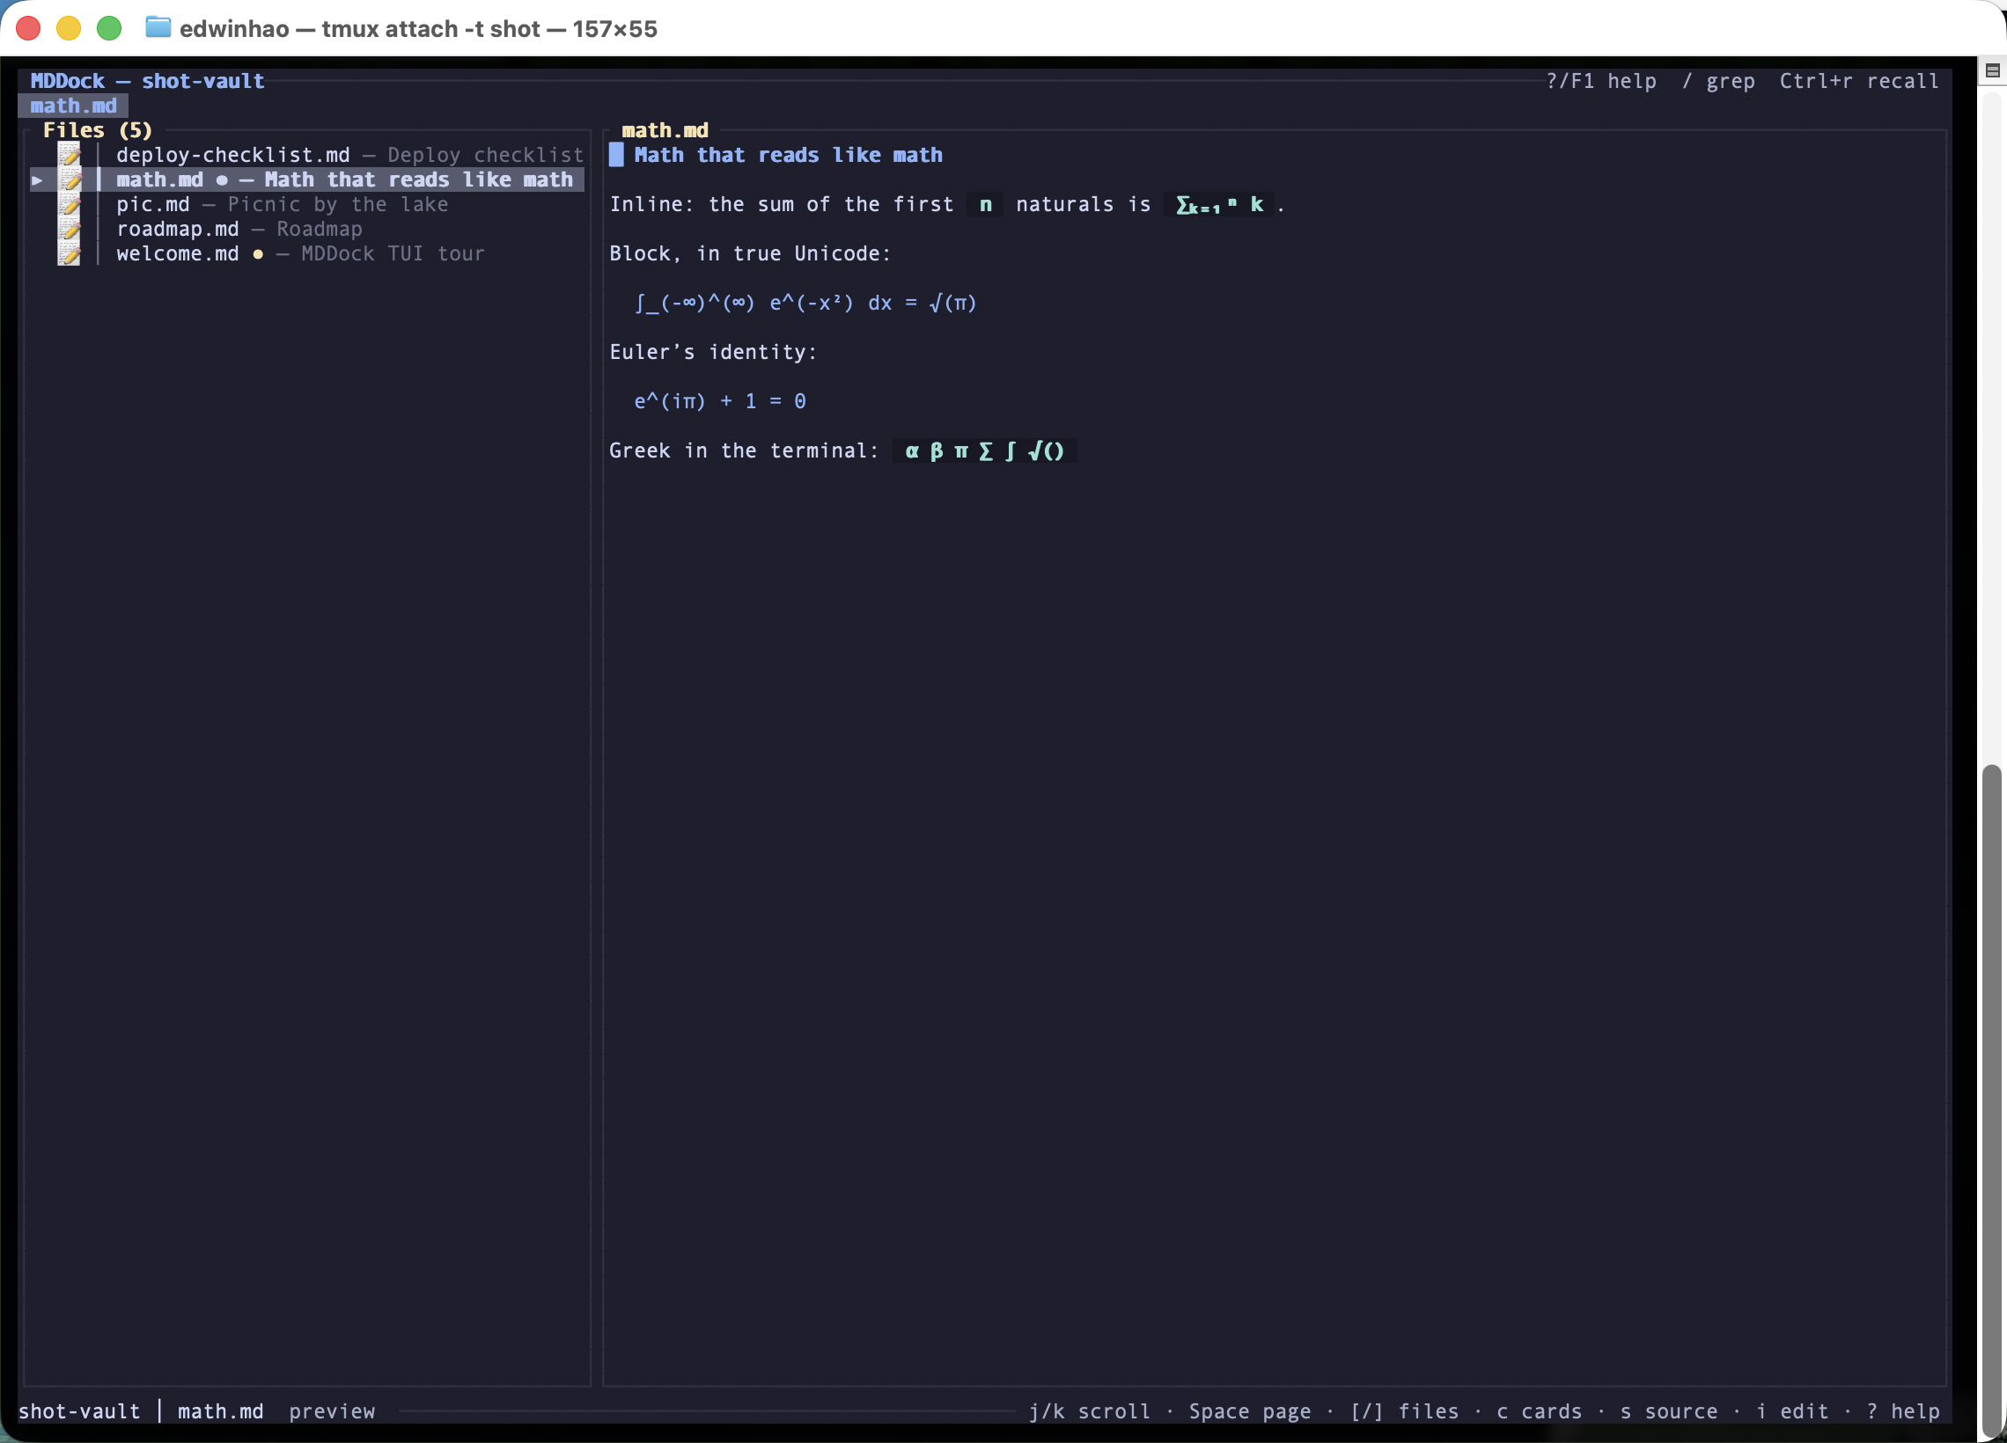Select the highlighted math.md file row
Image resolution: width=2007 pixels, height=1443 pixels.
click(307, 179)
